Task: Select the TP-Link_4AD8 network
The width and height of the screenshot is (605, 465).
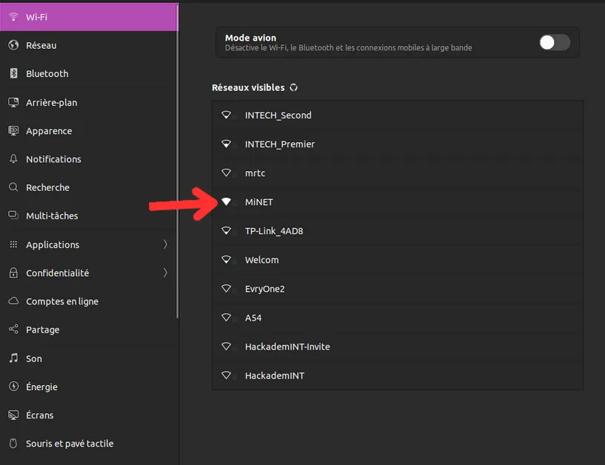Action: coord(398,231)
